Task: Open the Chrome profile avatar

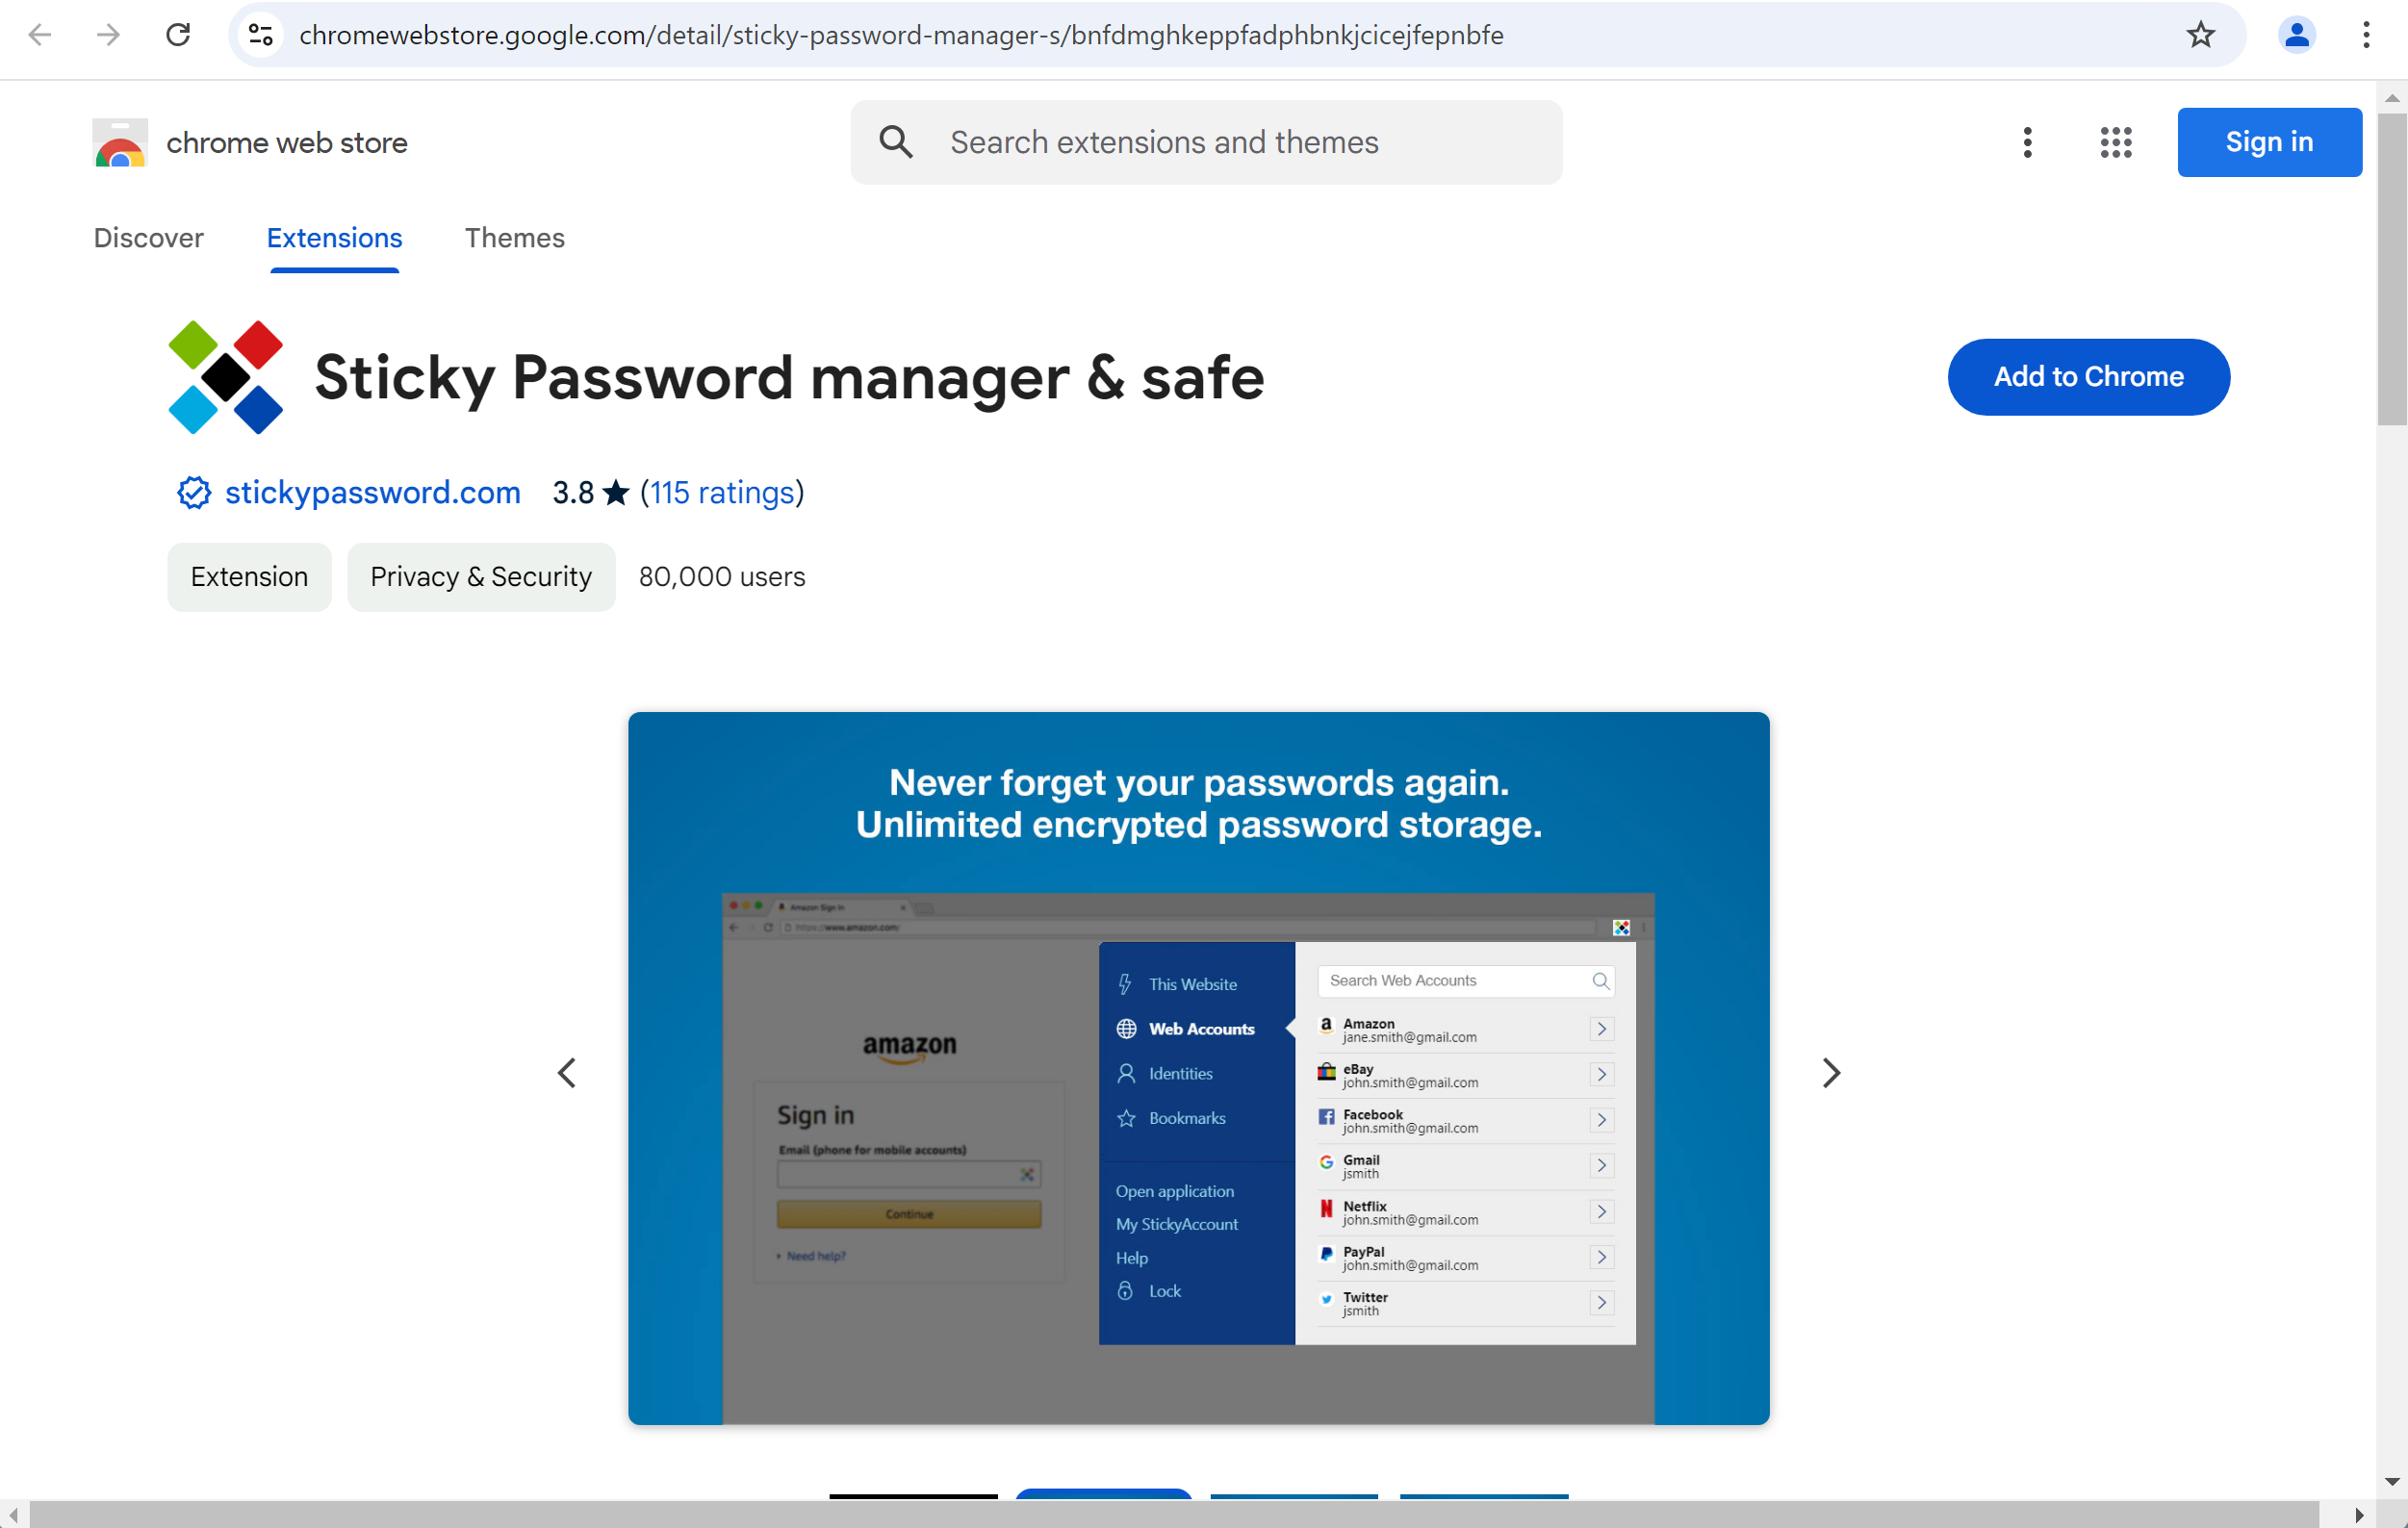Action: pyautogui.click(x=2297, y=35)
